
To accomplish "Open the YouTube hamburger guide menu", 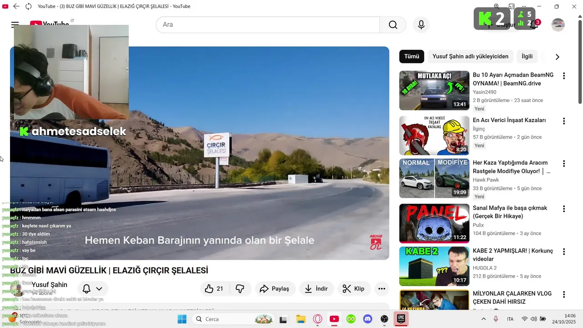I will click(x=15, y=25).
